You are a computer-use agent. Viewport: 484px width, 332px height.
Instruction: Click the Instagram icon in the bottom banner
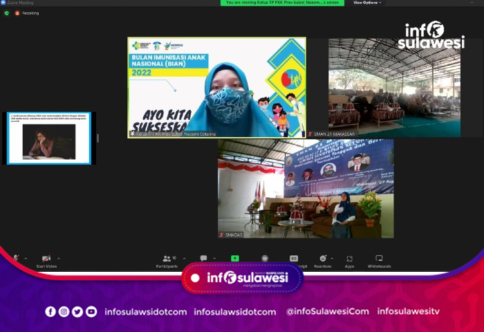[x=64, y=312]
